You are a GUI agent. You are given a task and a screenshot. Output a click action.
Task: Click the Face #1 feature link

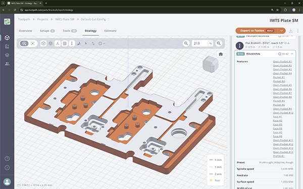pyautogui.click(x=277, y=117)
